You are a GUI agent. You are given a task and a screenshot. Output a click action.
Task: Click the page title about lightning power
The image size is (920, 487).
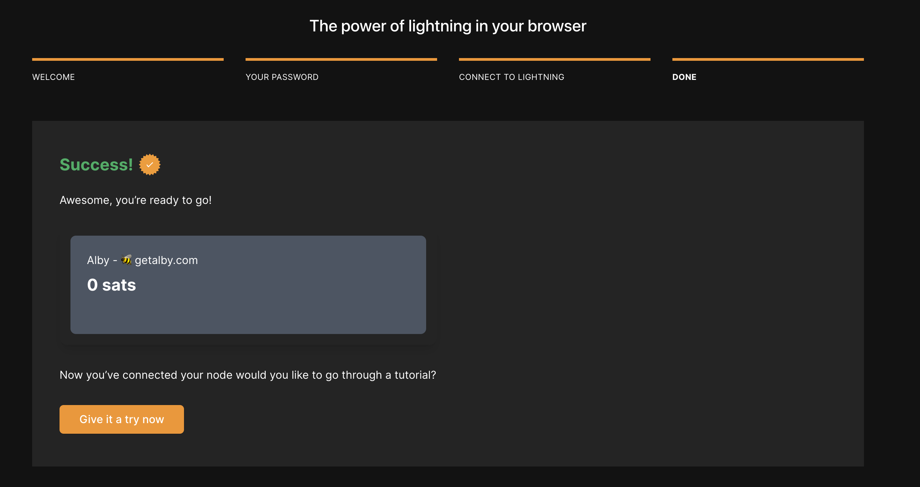(448, 26)
